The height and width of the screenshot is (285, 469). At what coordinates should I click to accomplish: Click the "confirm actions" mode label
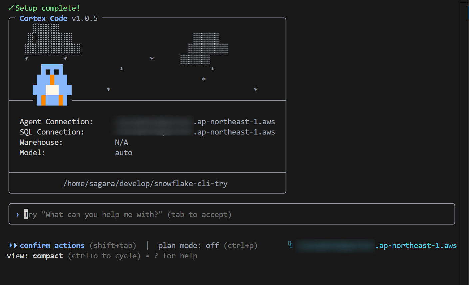coord(52,245)
